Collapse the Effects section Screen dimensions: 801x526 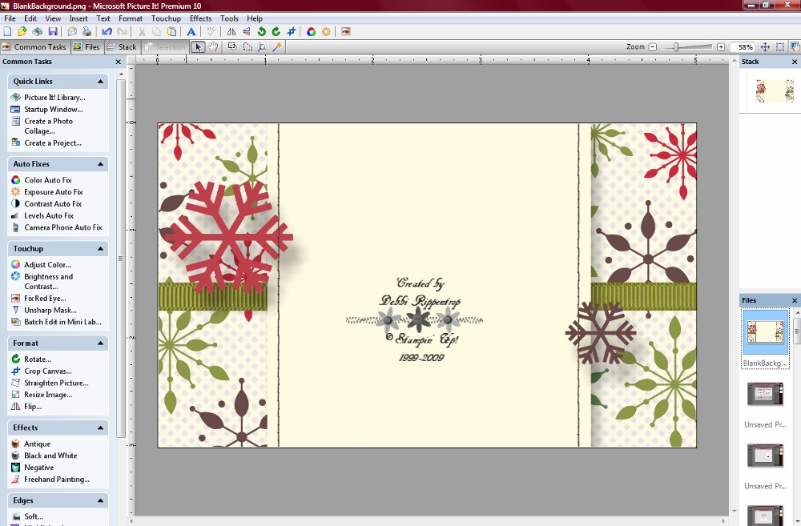100,428
